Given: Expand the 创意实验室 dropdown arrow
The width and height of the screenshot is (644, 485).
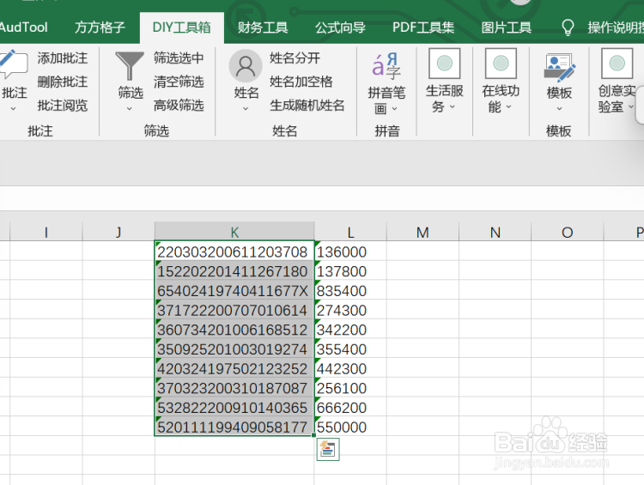Looking at the screenshot, I should pos(631,106).
